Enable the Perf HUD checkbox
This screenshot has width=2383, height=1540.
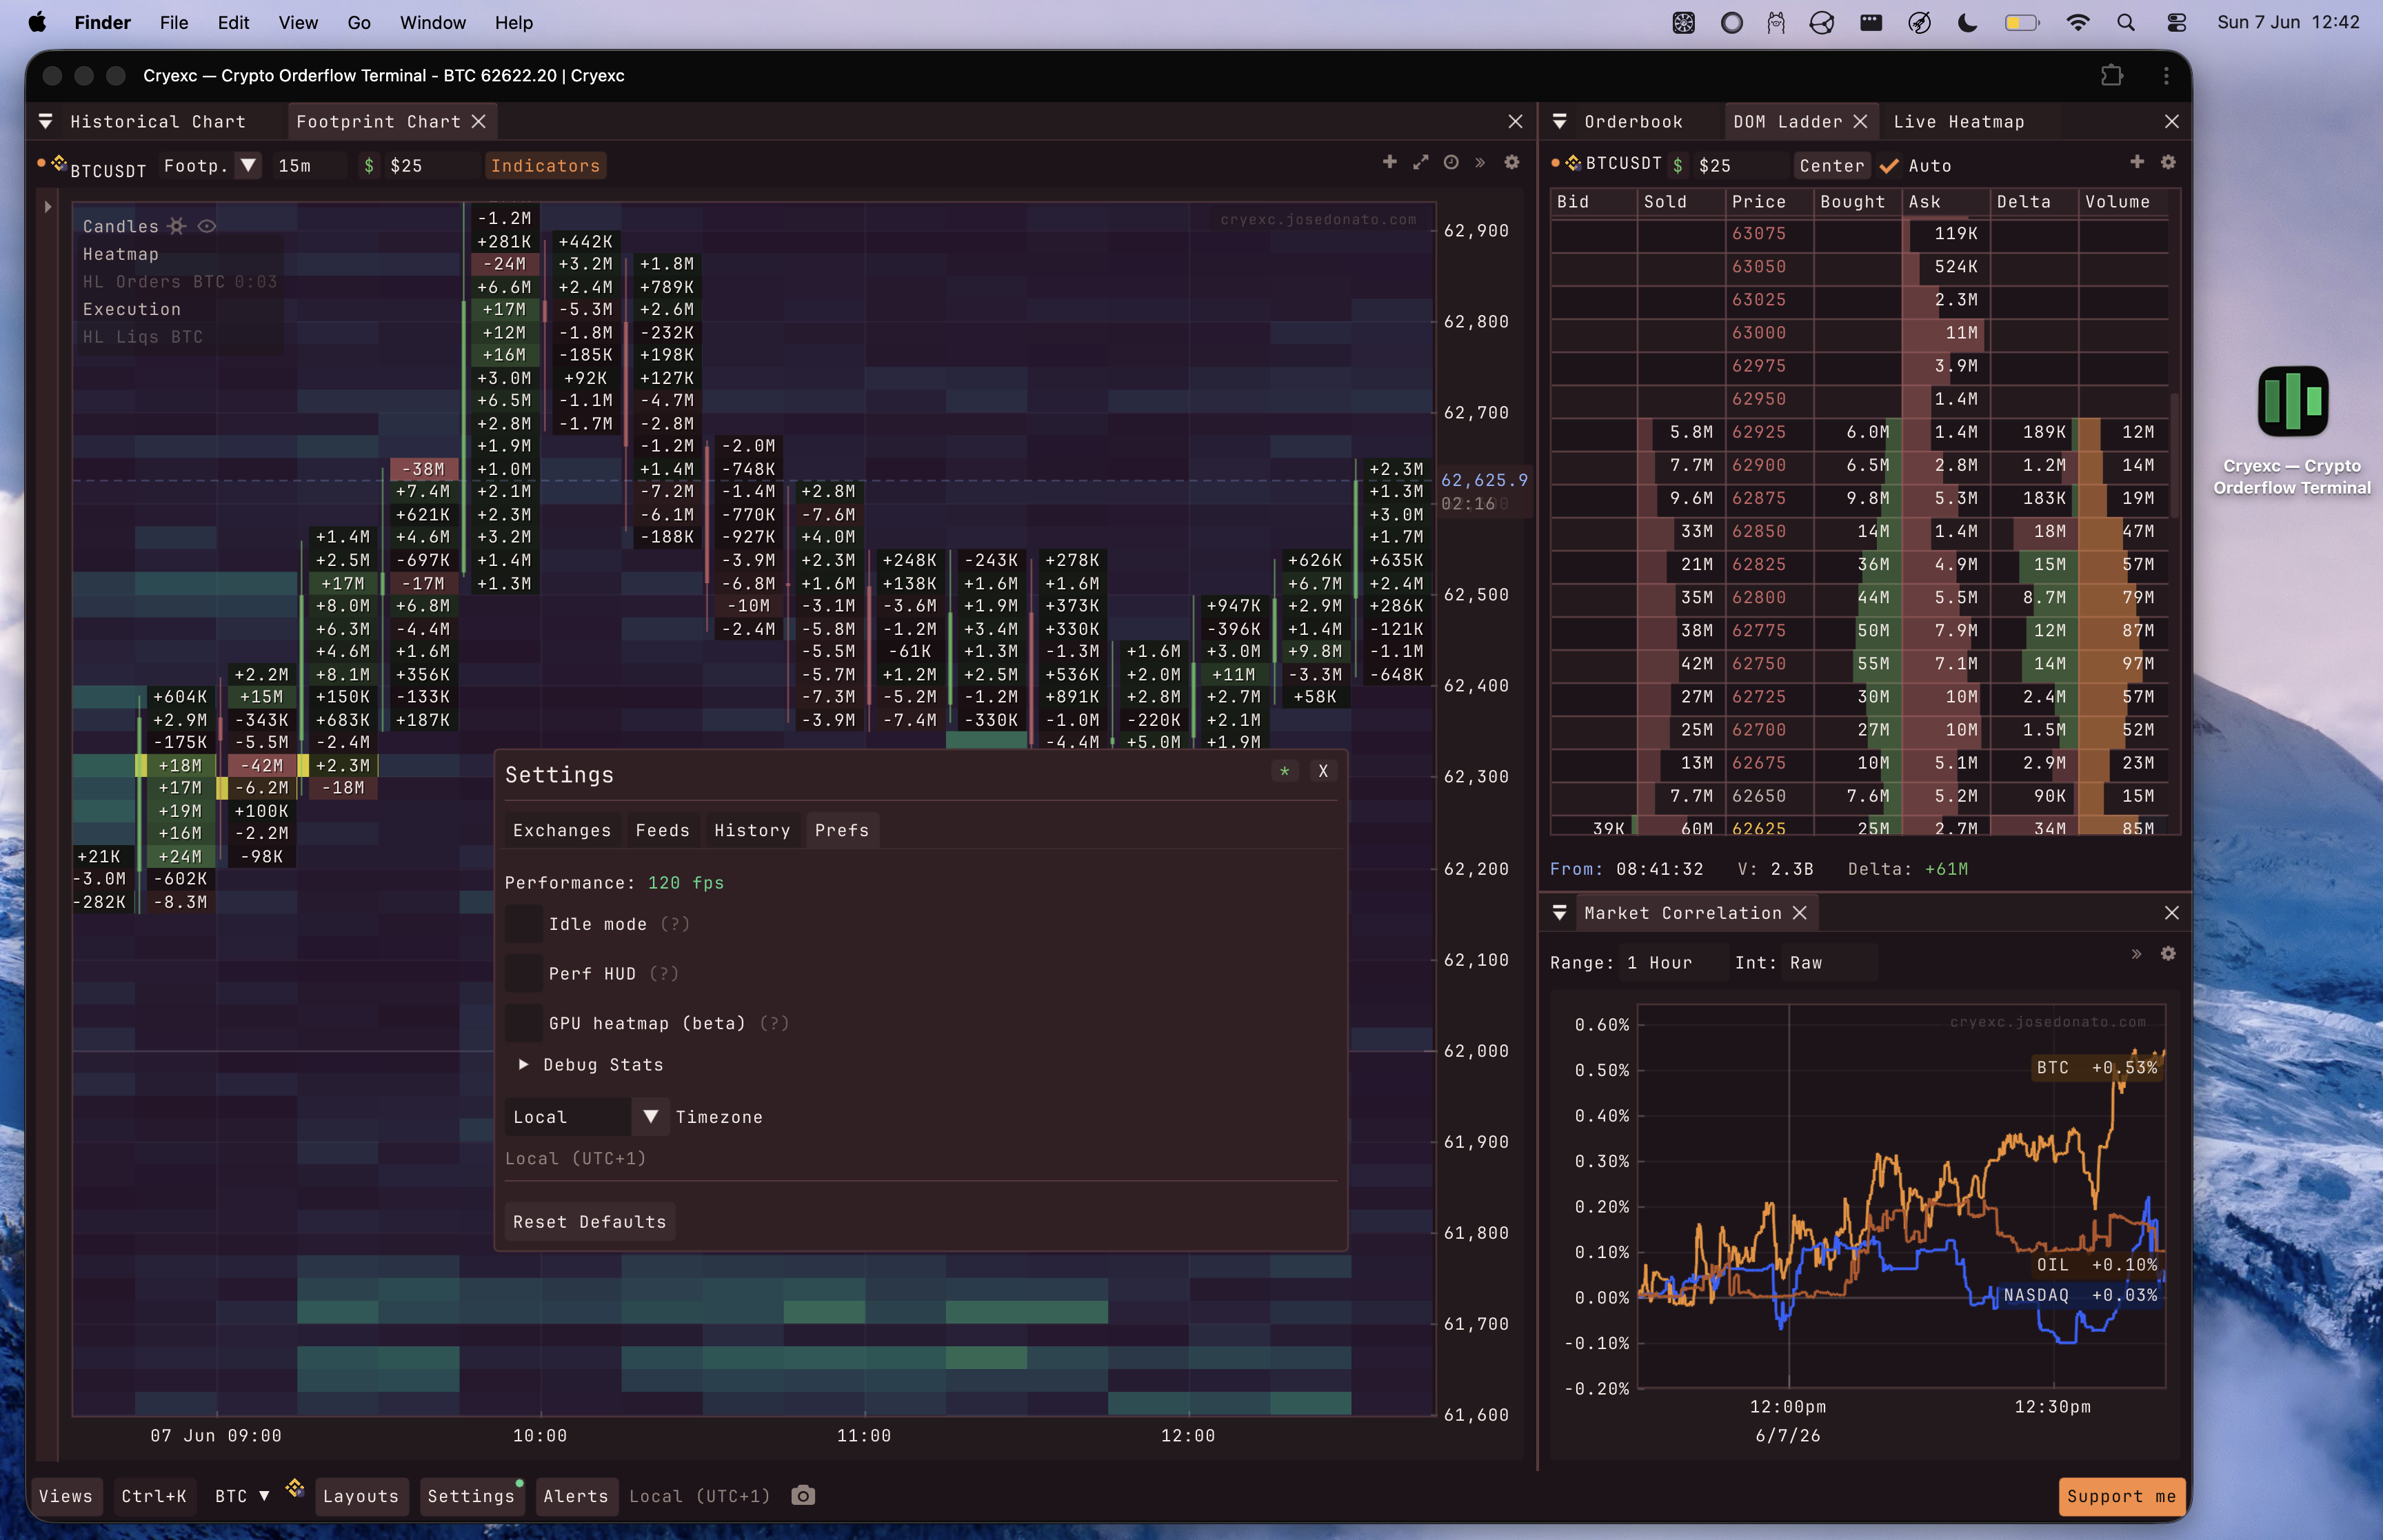pos(524,974)
